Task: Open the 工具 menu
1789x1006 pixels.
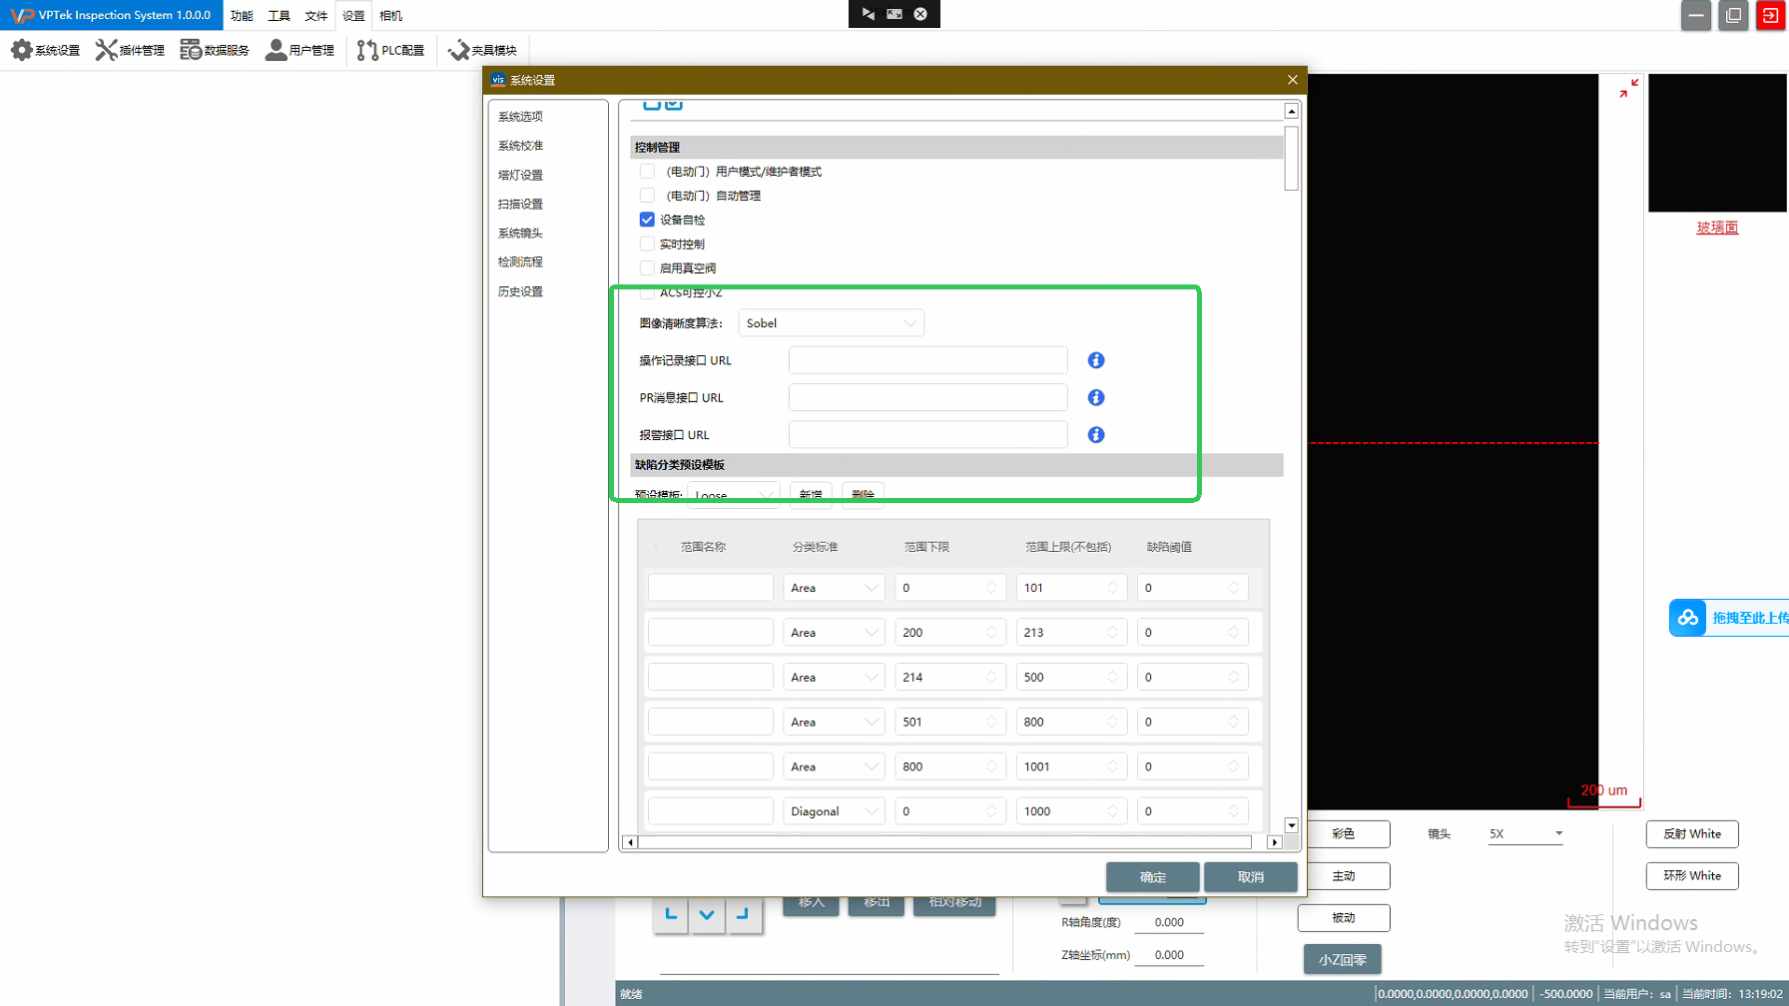Action: 279,16
